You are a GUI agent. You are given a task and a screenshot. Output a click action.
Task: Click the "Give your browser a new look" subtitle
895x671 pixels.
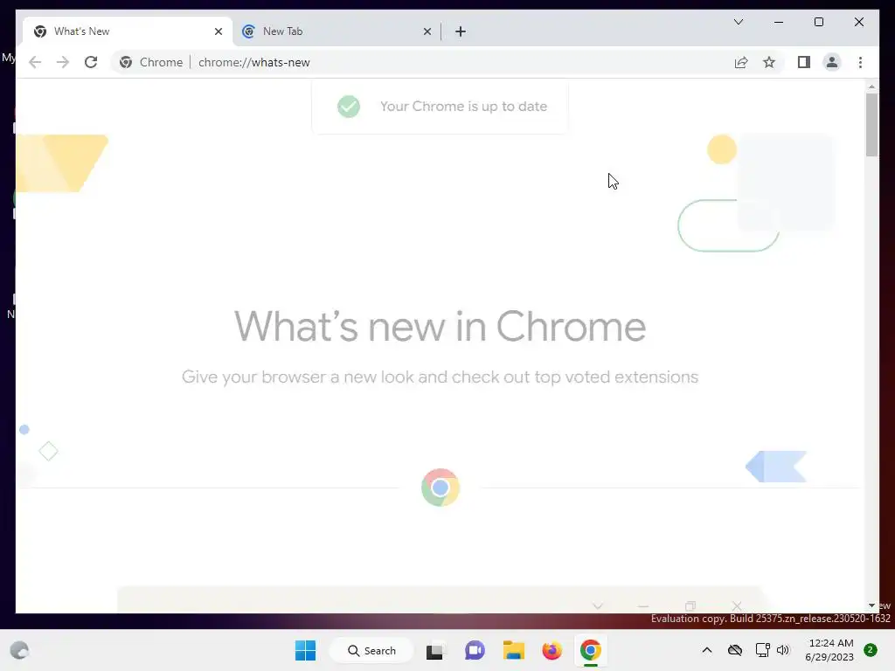(x=440, y=377)
